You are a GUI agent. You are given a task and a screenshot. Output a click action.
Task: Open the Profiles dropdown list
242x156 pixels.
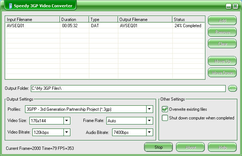(149, 109)
